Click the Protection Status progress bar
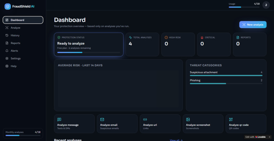 tap(89, 52)
